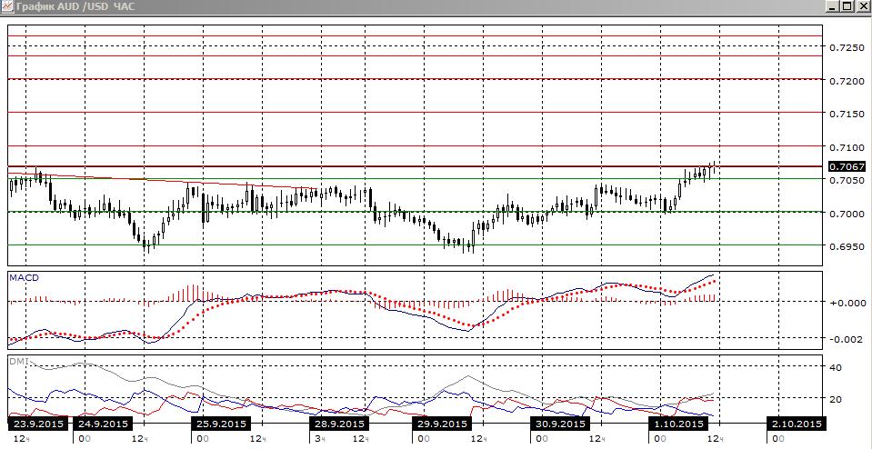
Task: Click the dark red current price line
Action: (415, 166)
